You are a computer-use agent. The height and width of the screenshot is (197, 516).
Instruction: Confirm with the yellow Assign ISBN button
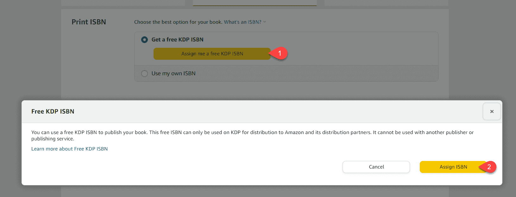tap(453, 167)
